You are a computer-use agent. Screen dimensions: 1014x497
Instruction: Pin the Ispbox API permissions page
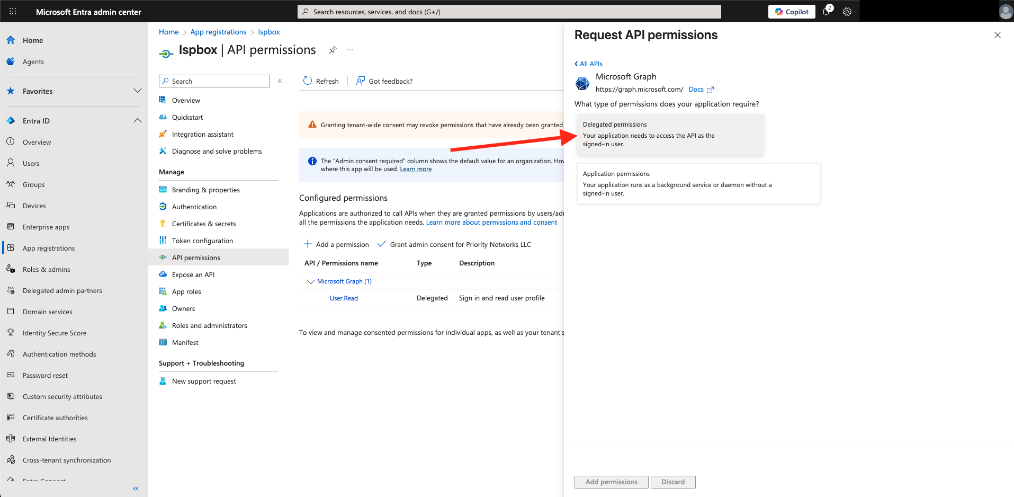[333, 50]
